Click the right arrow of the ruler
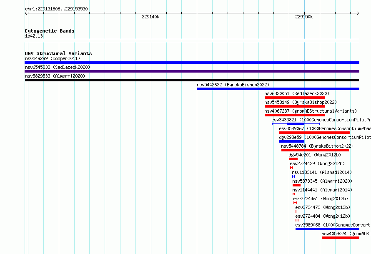 [x=358, y=13]
